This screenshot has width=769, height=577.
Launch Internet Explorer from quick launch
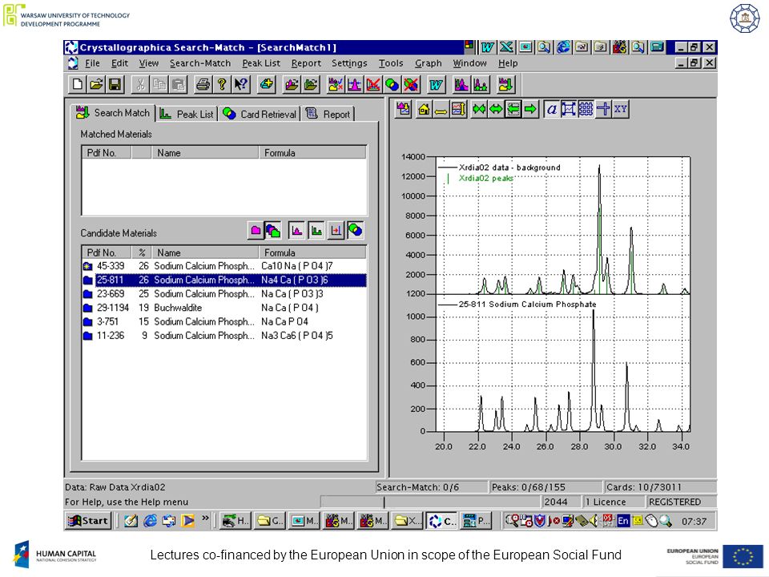(150, 521)
